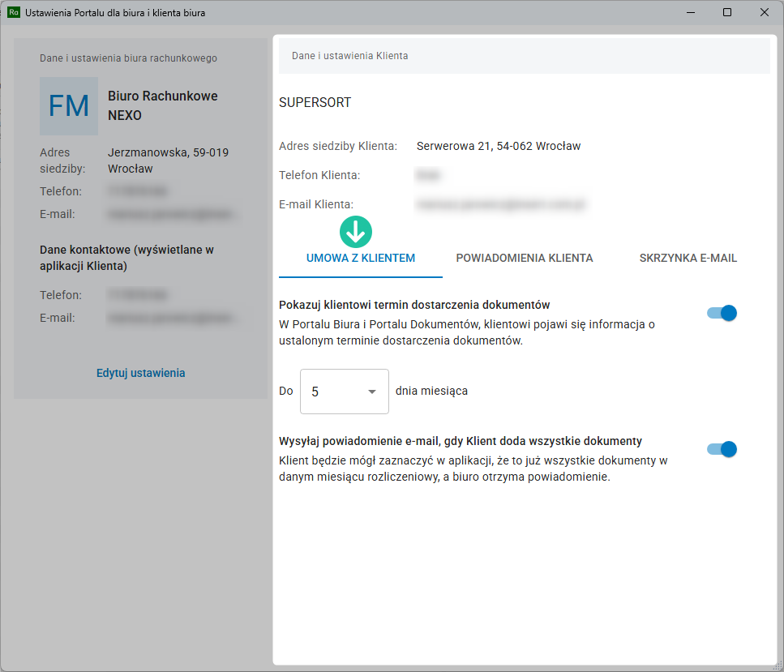
Task: Click the blurred client e-mail value
Action: 501,204
